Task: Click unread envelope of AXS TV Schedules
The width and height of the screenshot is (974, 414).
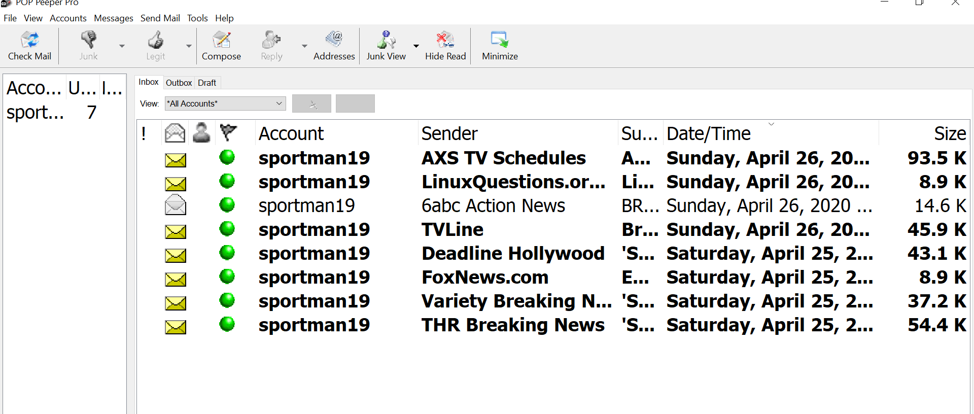Action: [176, 160]
